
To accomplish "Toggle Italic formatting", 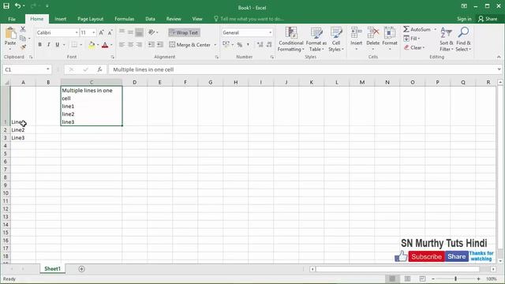I will [49, 45].
